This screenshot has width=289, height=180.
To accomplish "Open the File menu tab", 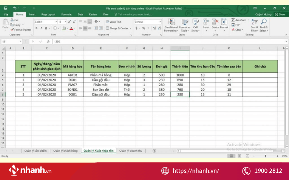I will coord(6,14).
